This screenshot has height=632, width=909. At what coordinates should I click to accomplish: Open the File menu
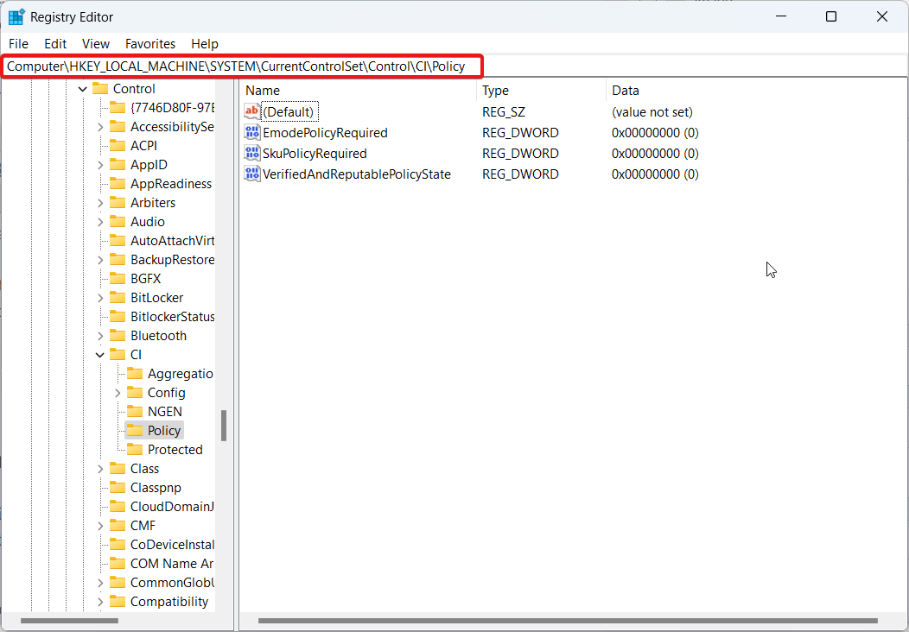(x=18, y=44)
